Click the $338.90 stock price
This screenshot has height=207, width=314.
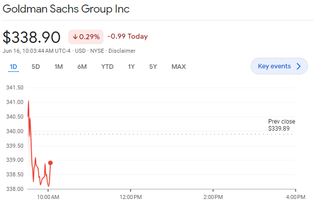click(x=32, y=37)
